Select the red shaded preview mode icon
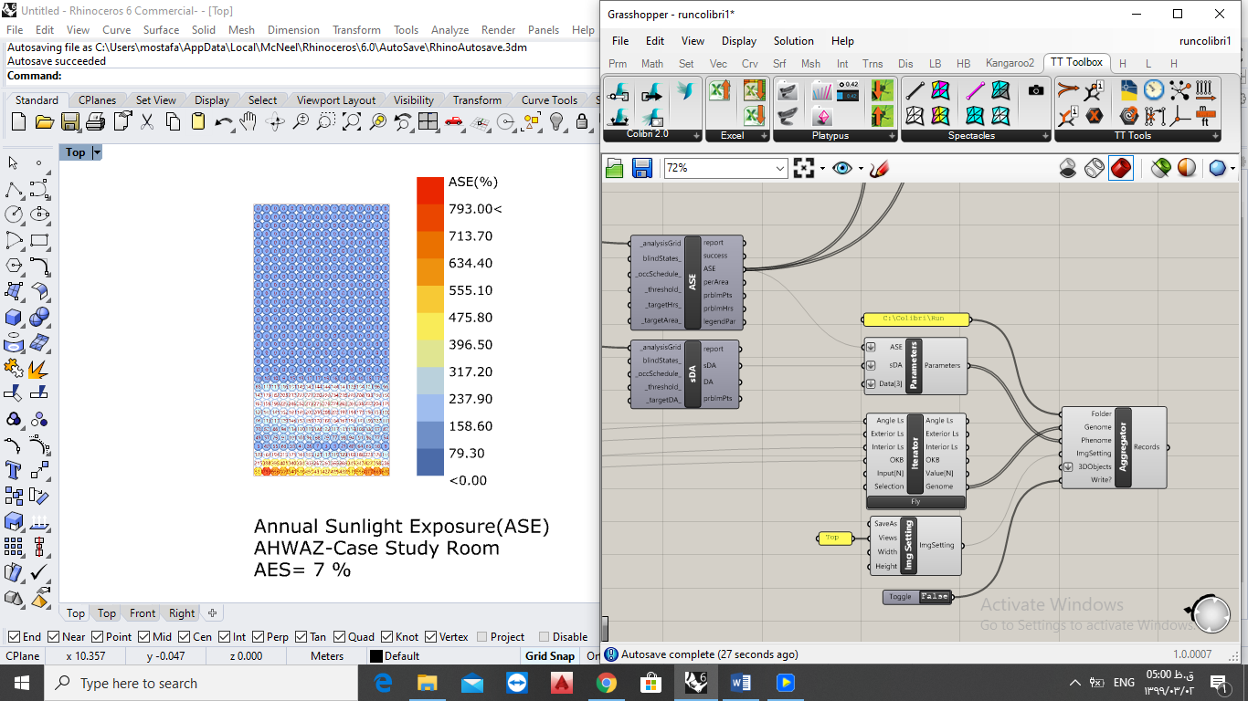The width and height of the screenshot is (1248, 701). tap(1121, 168)
